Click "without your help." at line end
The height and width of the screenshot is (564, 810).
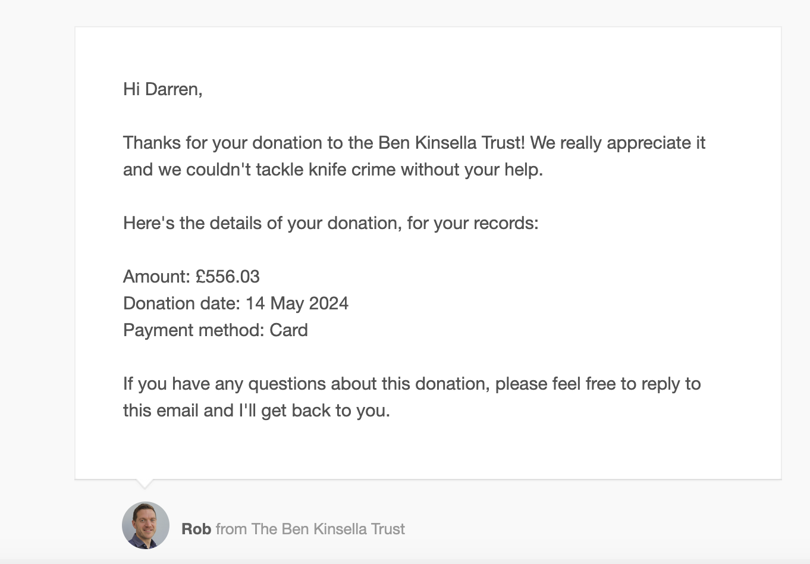(x=472, y=170)
